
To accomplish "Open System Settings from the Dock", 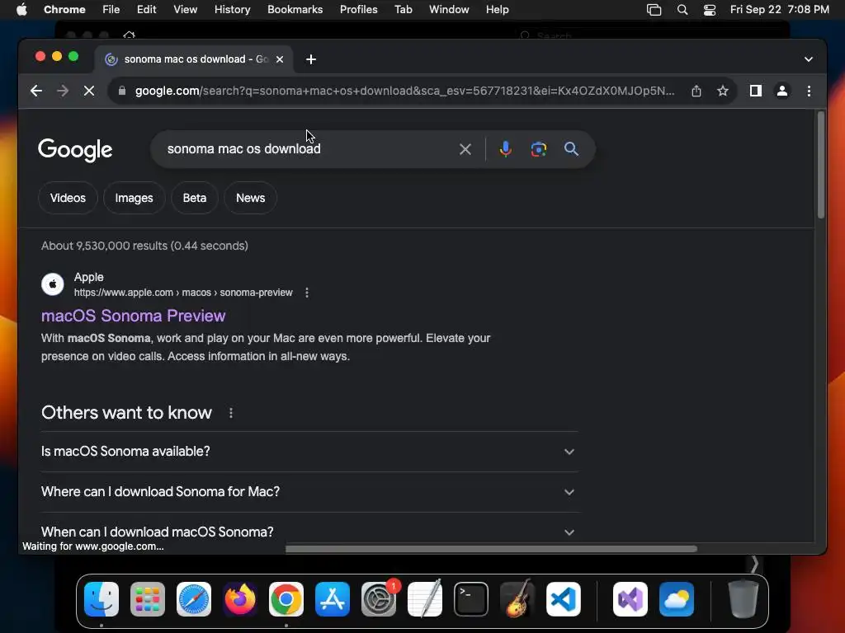I will pyautogui.click(x=379, y=599).
